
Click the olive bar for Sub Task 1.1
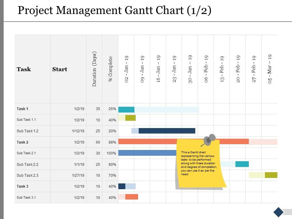pos(130,118)
